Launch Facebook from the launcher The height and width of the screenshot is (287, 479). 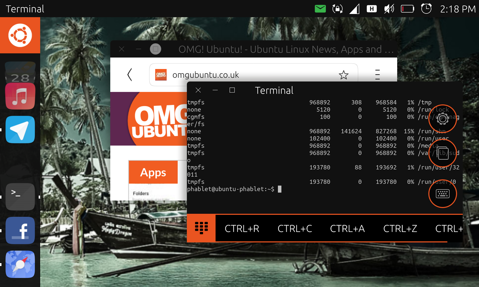tap(20, 230)
